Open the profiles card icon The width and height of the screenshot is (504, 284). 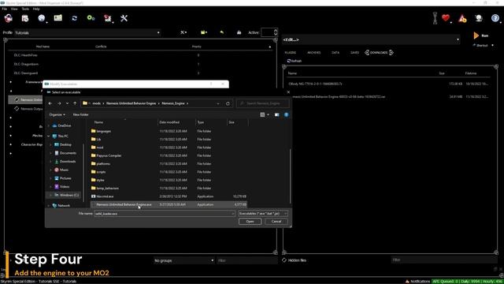point(58,18)
